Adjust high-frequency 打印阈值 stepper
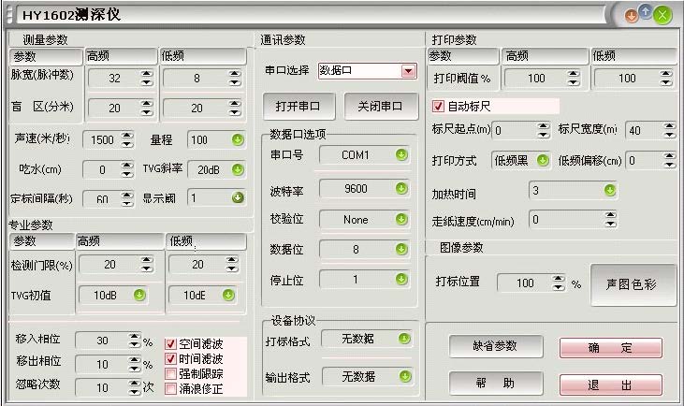Viewport: 684px width, 406px height. pyautogui.click(x=574, y=78)
